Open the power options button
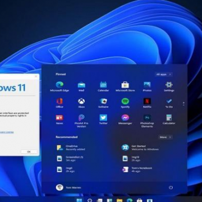This screenshot has height=202, width=202. (x=171, y=187)
